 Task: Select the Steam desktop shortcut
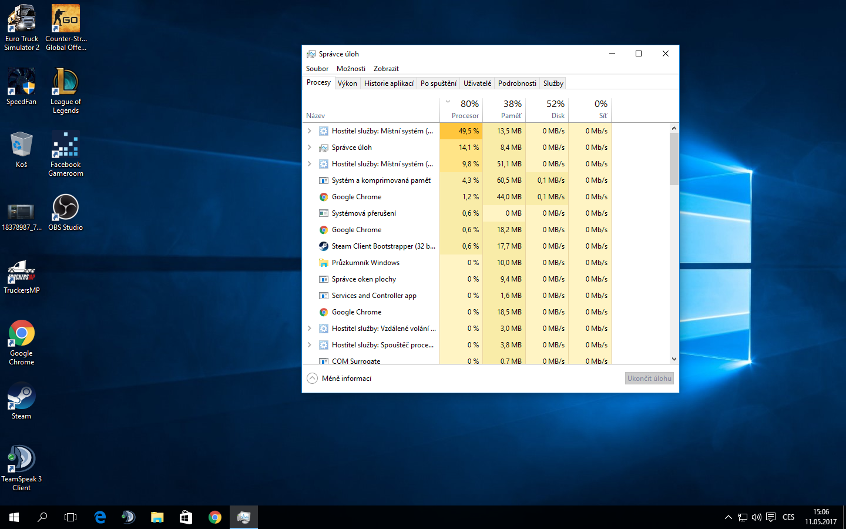point(21,401)
